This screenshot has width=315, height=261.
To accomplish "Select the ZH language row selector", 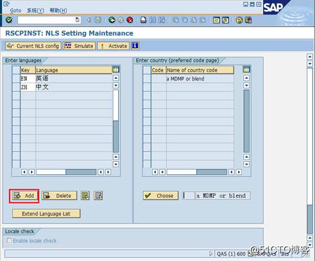I will (x=16, y=87).
